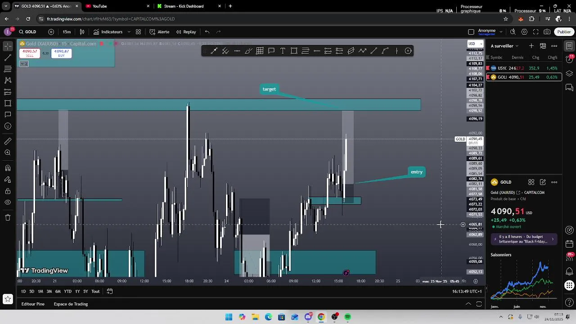Viewport: 576px width, 324px height.
Task: Add a compare symbol with plus icon
Action: coord(51,32)
